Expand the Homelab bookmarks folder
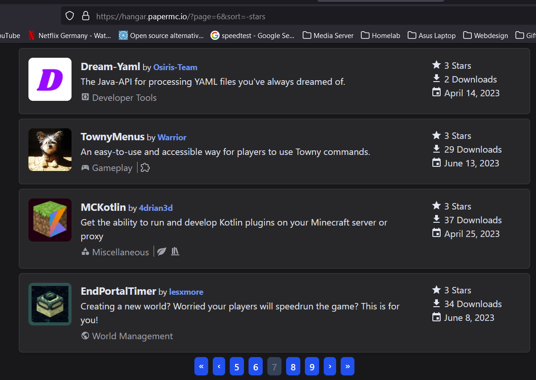This screenshot has width=536, height=380. pyautogui.click(x=380, y=35)
